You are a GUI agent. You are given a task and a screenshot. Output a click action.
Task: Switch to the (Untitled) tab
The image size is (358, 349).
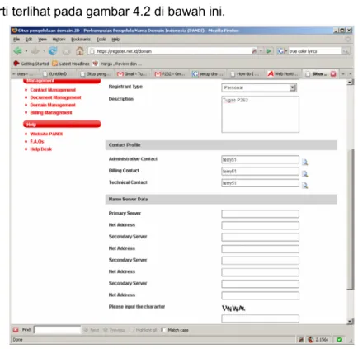(56, 73)
